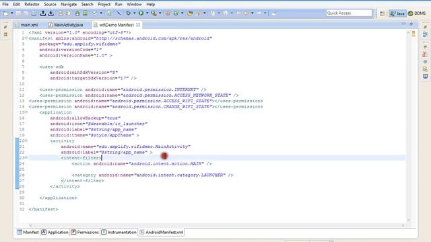Click the second icon in left sidebar
Viewport: 431px width, 242px height.
point(5,34)
